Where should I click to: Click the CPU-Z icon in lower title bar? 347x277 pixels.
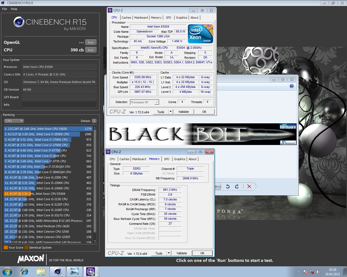[x=108, y=152]
